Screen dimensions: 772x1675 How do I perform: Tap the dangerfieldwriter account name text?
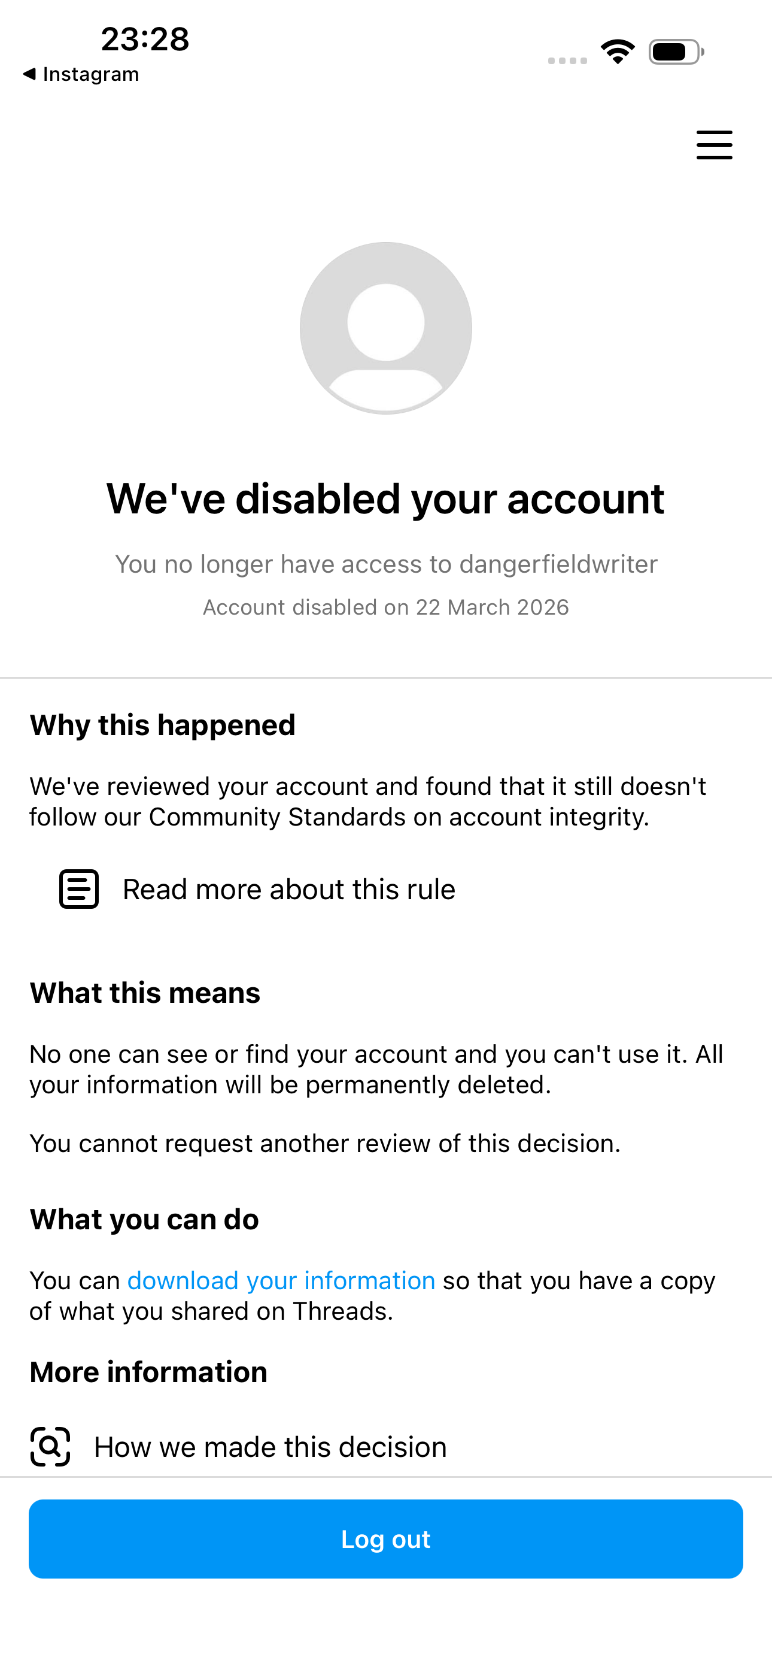(x=558, y=564)
